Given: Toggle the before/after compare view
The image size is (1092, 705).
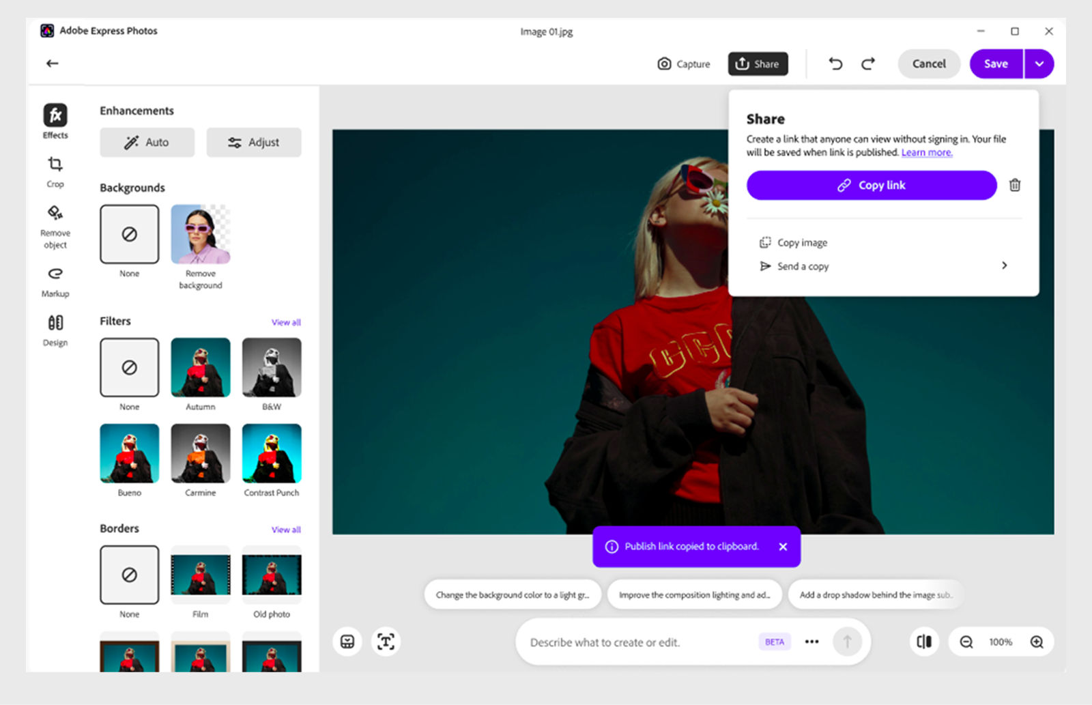Looking at the screenshot, I should point(924,642).
